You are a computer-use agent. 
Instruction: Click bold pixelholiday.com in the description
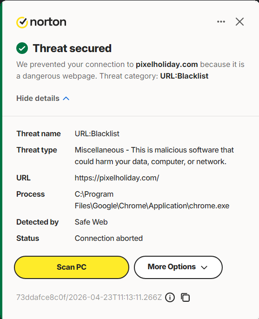167,65
